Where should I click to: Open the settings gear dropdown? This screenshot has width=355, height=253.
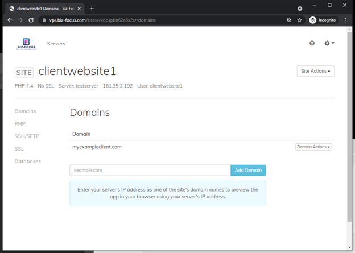pos(329,43)
